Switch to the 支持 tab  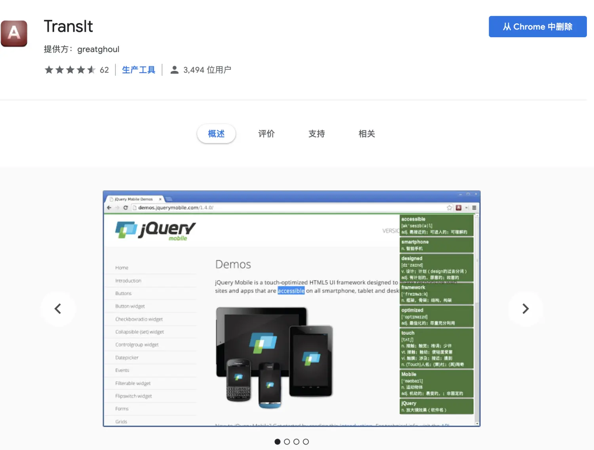pyautogui.click(x=316, y=134)
